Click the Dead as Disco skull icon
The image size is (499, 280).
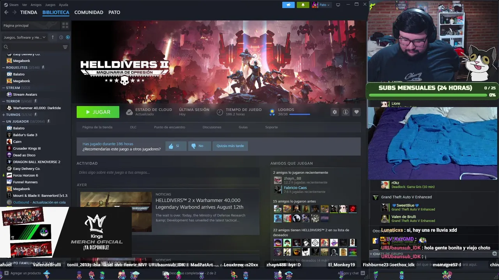point(9,155)
